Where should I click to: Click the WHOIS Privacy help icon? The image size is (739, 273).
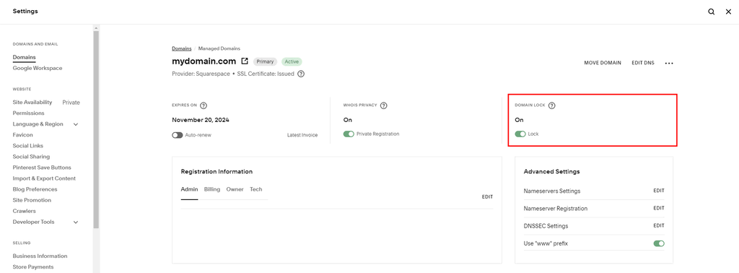tap(384, 105)
